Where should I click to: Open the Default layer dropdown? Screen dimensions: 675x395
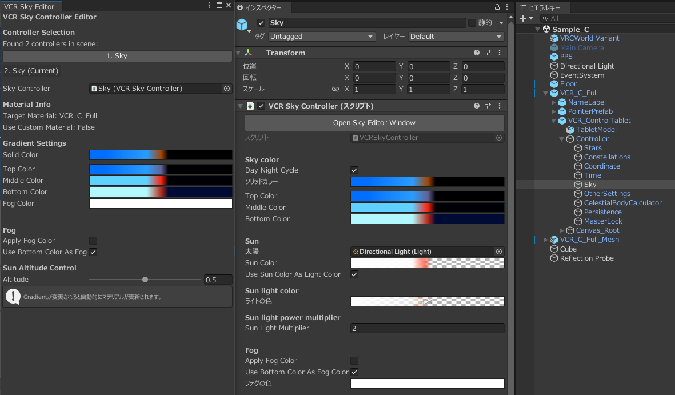click(456, 37)
